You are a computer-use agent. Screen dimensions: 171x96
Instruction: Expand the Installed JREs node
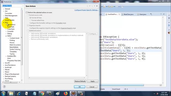[6, 56]
